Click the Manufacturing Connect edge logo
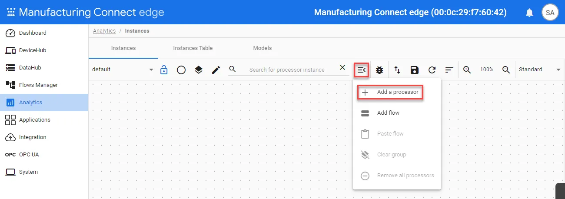 point(85,12)
